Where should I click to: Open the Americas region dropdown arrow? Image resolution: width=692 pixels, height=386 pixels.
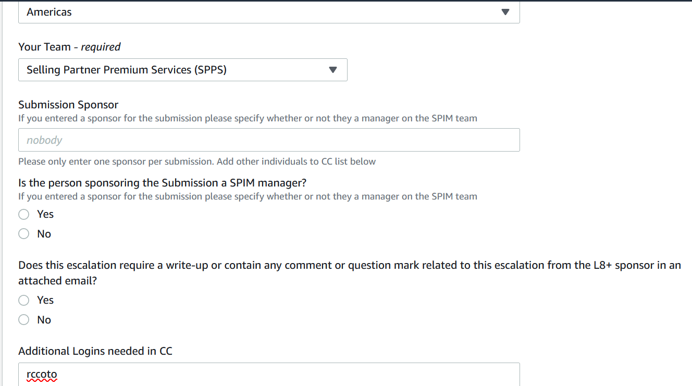coord(504,12)
